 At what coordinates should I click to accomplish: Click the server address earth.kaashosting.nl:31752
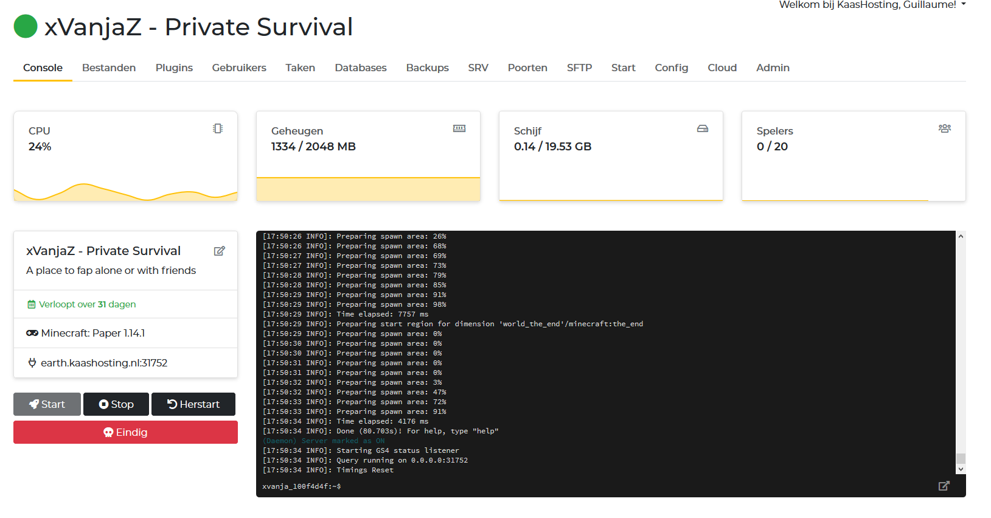pos(104,363)
